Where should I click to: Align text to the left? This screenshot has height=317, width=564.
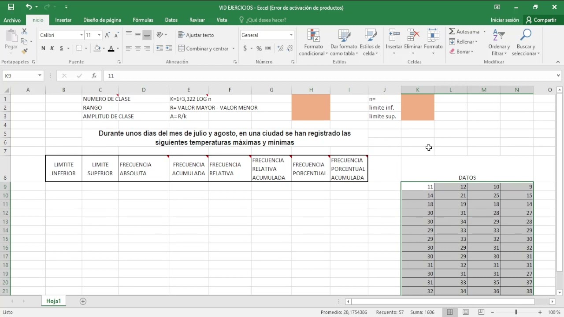click(129, 48)
